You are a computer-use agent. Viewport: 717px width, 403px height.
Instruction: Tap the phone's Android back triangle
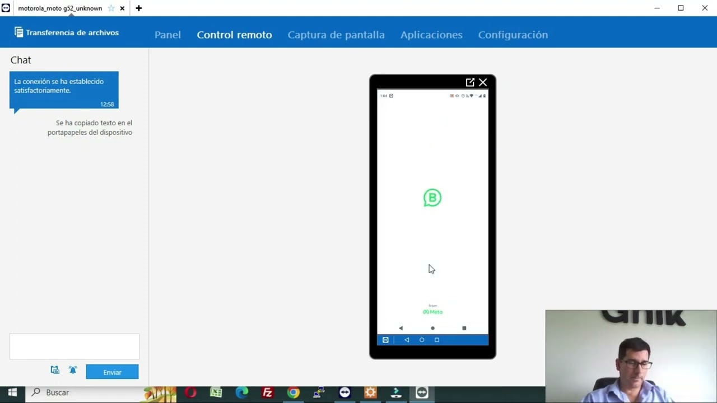pyautogui.click(x=401, y=328)
